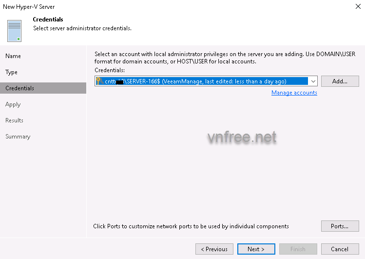Click the New Hyper-V Server title bar
The width and height of the screenshot is (365, 259).
(x=146, y=7)
